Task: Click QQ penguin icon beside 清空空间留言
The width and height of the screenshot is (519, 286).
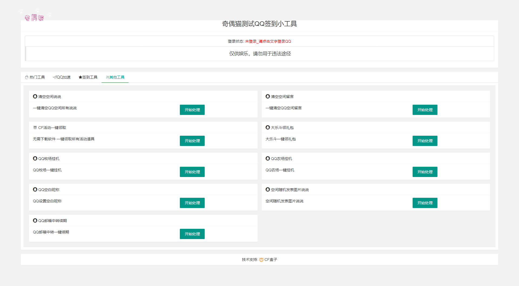Action: [268, 96]
